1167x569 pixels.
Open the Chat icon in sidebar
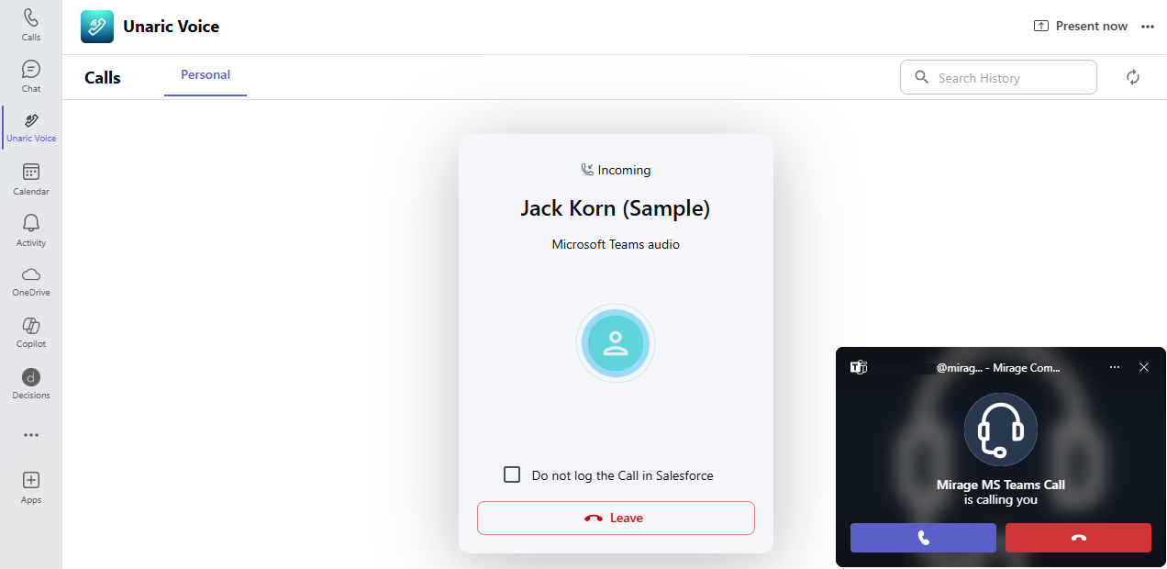tap(31, 76)
